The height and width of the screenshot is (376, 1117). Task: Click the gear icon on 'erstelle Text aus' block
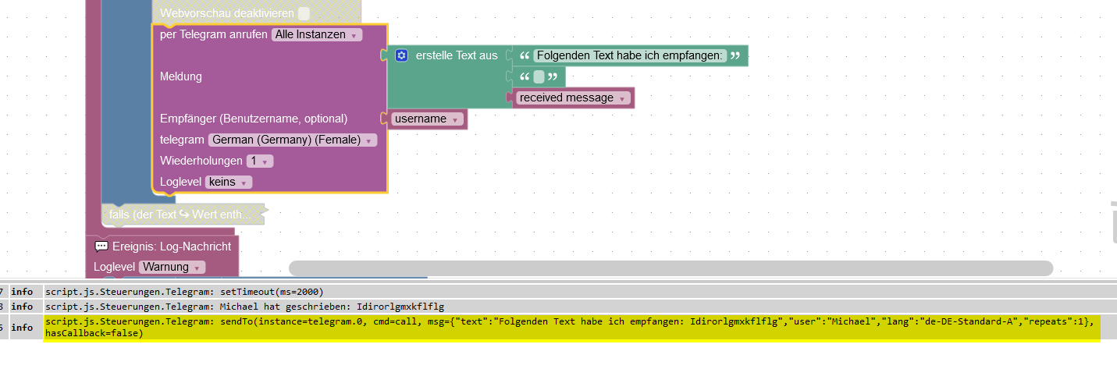point(402,55)
